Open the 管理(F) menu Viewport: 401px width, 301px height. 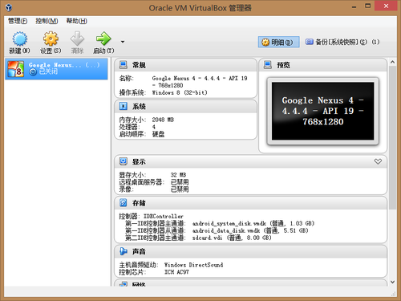click(x=18, y=21)
